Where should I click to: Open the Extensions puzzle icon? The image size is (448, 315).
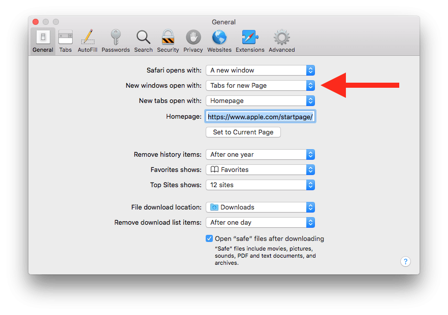tap(250, 41)
